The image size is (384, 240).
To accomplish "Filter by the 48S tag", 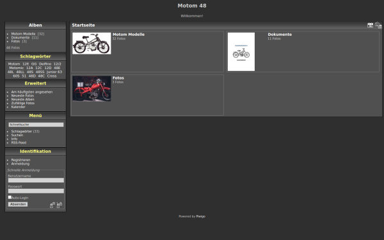I will 30,72.
